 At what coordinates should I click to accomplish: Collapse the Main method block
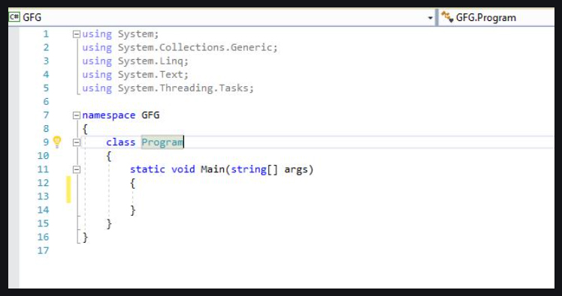point(77,169)
